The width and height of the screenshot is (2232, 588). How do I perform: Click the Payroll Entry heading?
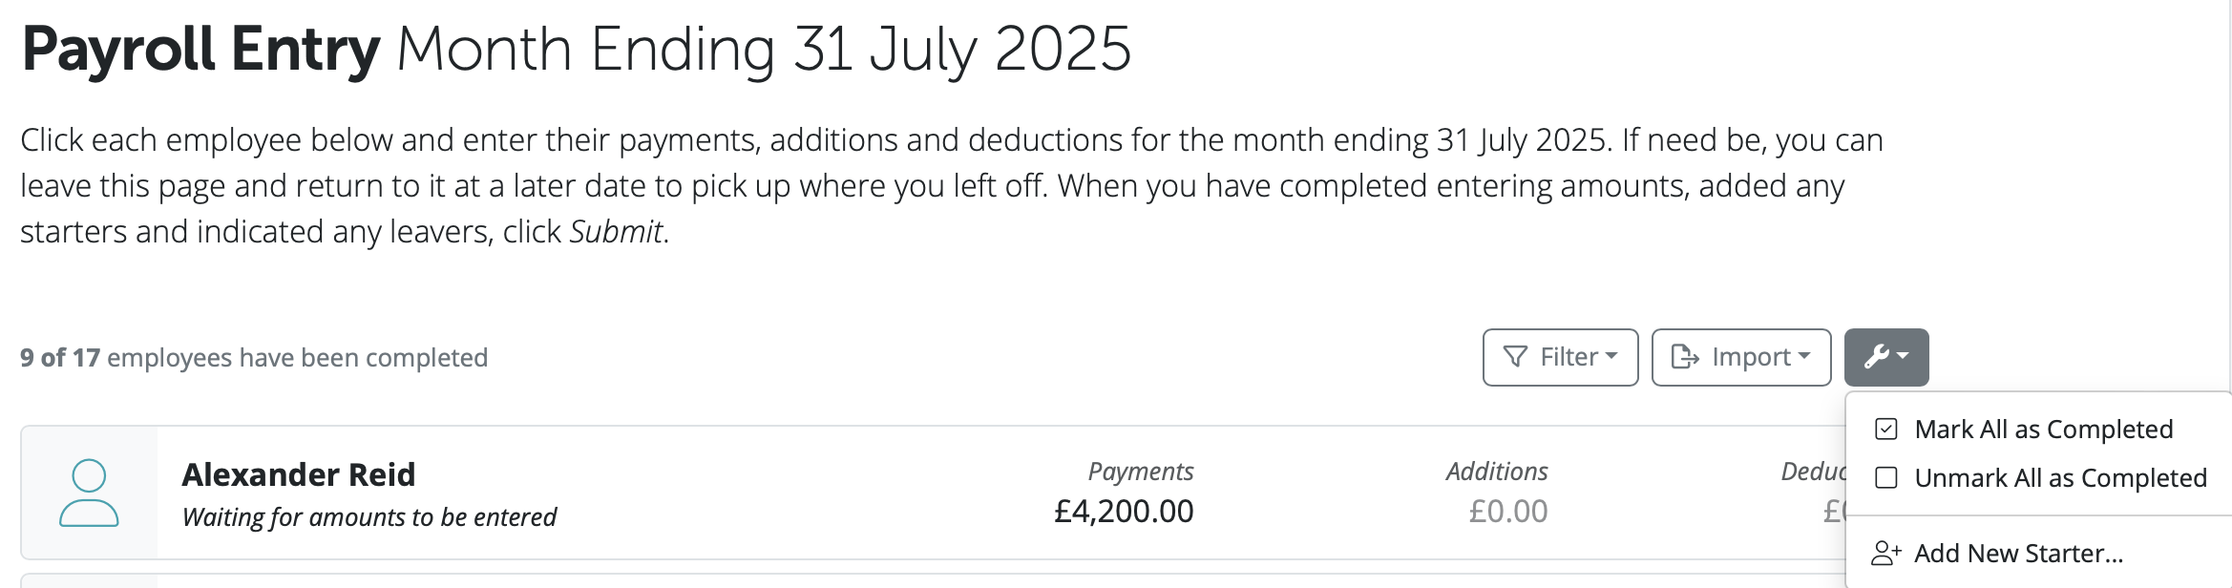200,50
